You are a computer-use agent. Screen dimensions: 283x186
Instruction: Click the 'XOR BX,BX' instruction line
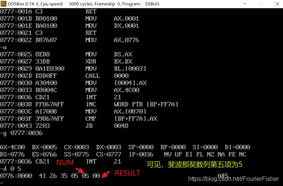point(66,61)
